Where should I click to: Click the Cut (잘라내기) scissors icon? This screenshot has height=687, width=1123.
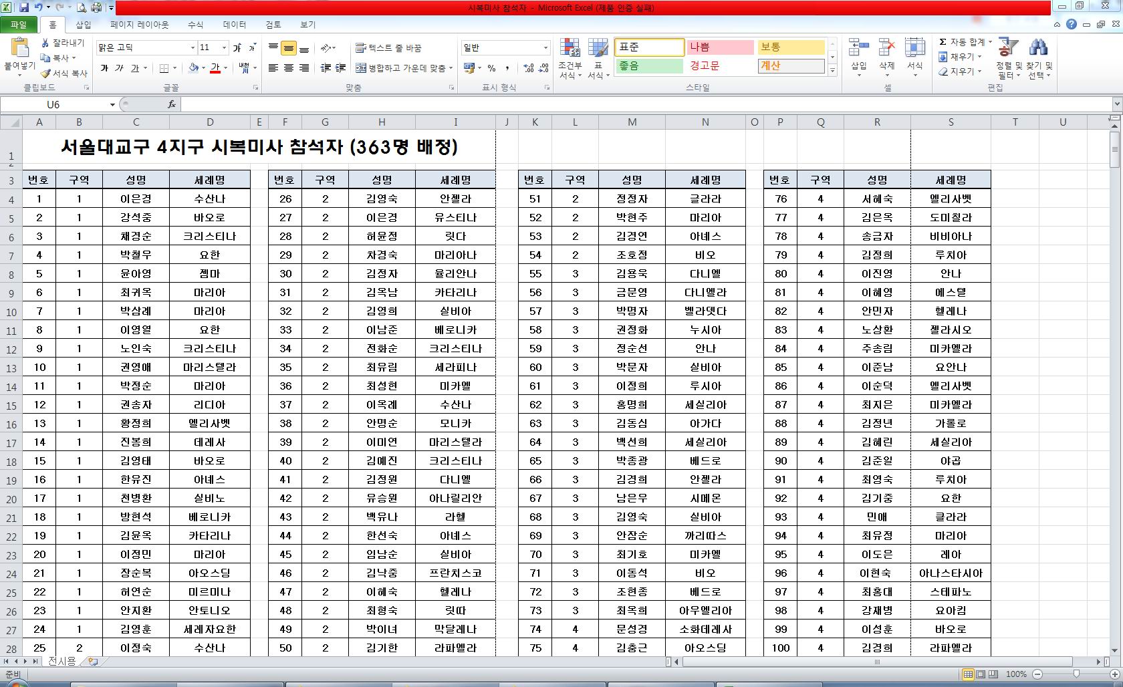(45, 42)
